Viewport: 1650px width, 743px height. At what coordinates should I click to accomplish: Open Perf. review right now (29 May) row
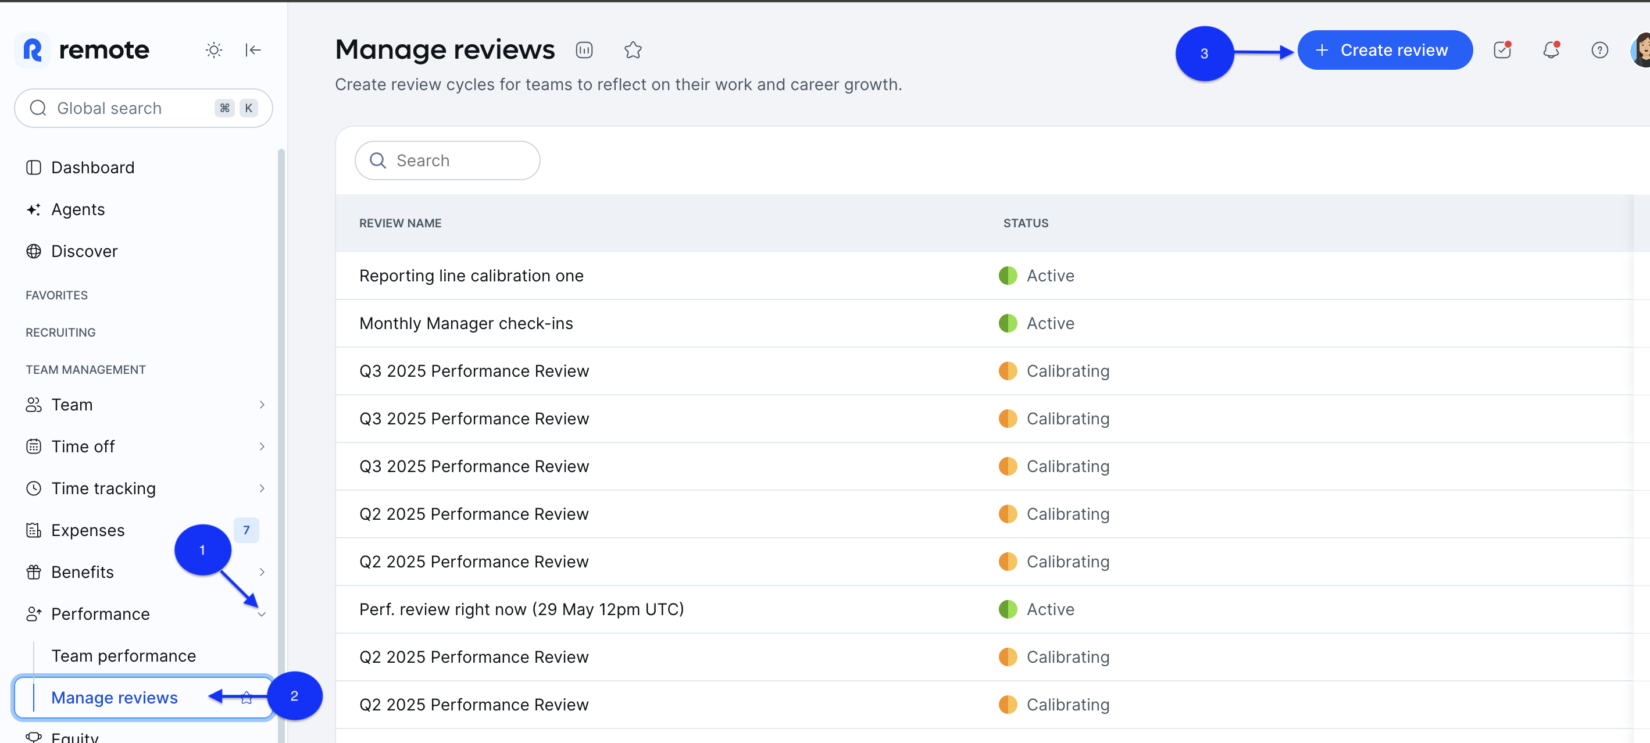tap(522, 609)
